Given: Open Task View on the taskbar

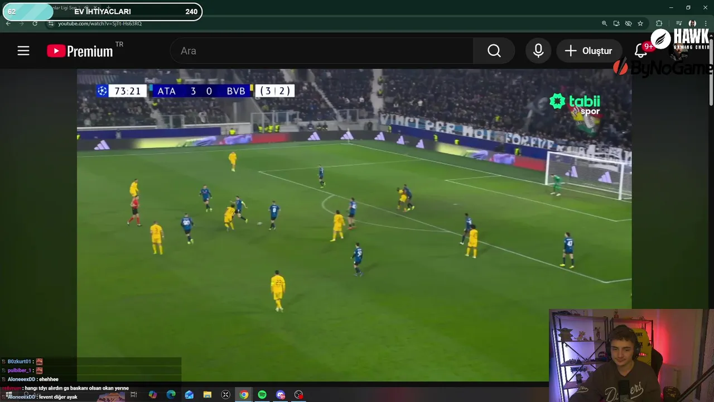Looking at the screenshot, I should coord(134,395).
